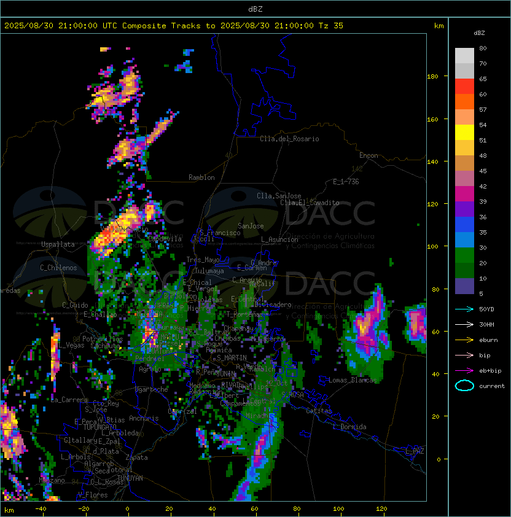The height and width of the screenshot is (517, 511).
Task: Click the 'Carrizal' map label
Action: (182, 411)
